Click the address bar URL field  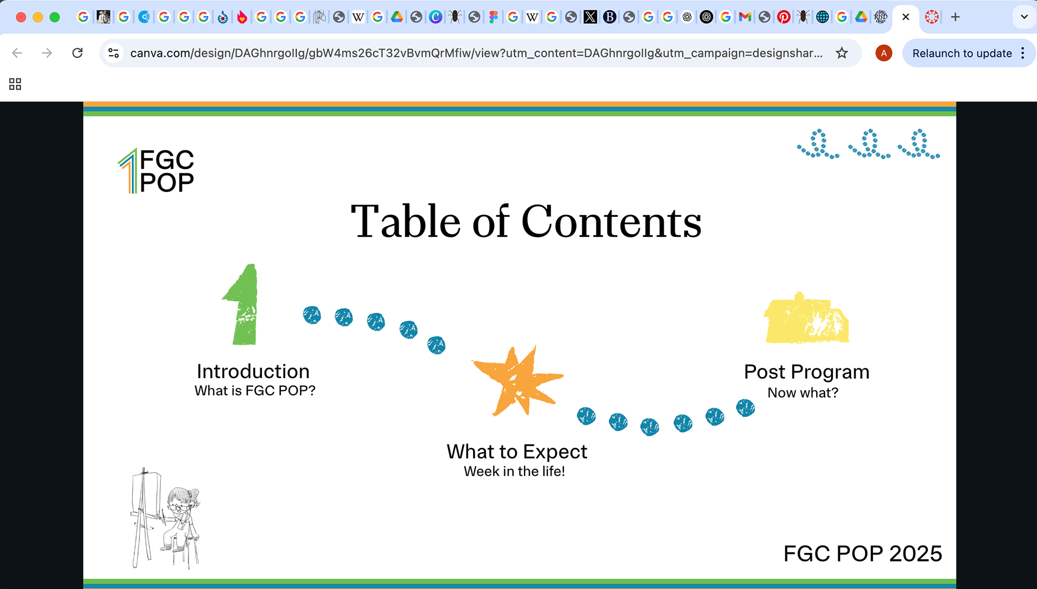(x=475, y=53)
